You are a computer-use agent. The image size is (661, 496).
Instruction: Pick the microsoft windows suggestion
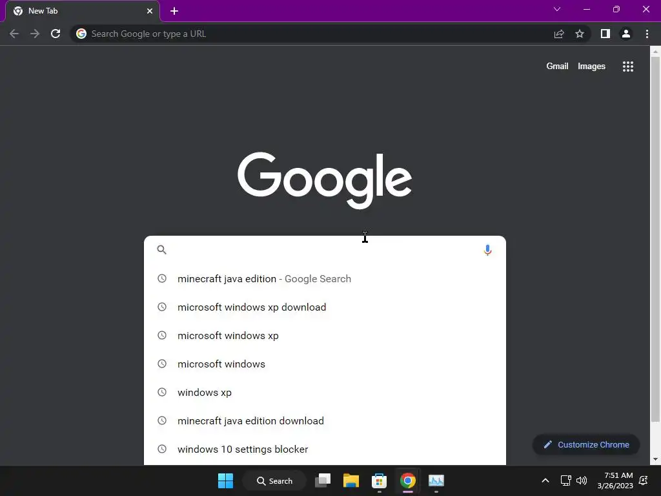click(325, 364)
